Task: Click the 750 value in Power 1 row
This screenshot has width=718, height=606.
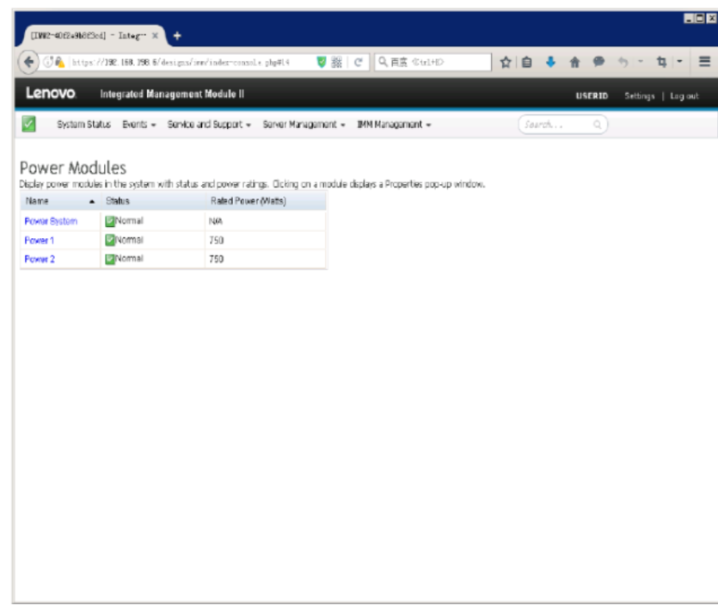Action: tap(216, 241)
